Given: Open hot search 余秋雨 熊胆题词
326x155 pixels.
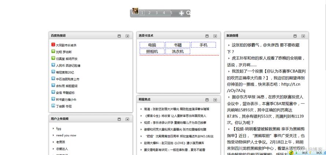Looking at the screenshot, I should [x=67, y=86].
